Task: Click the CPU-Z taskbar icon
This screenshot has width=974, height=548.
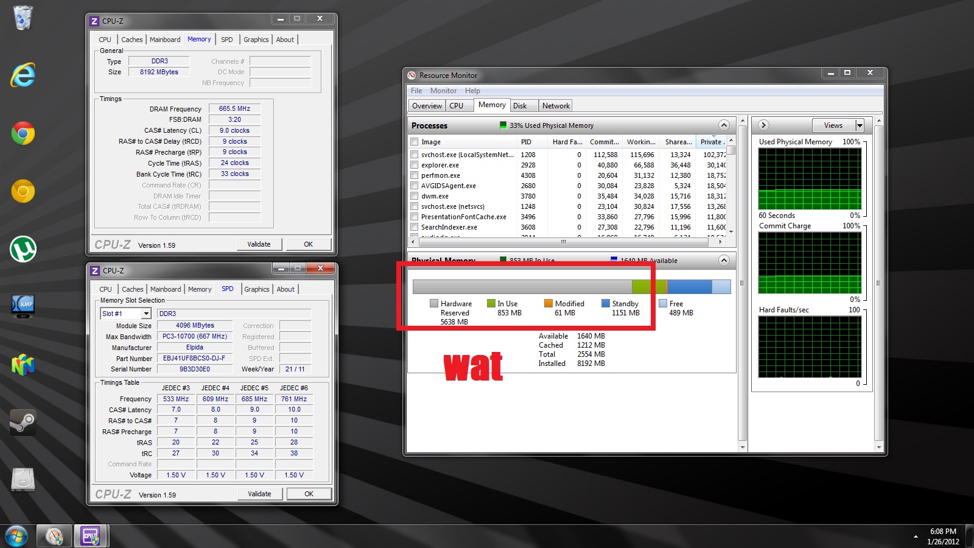Action: coord(91,536)
